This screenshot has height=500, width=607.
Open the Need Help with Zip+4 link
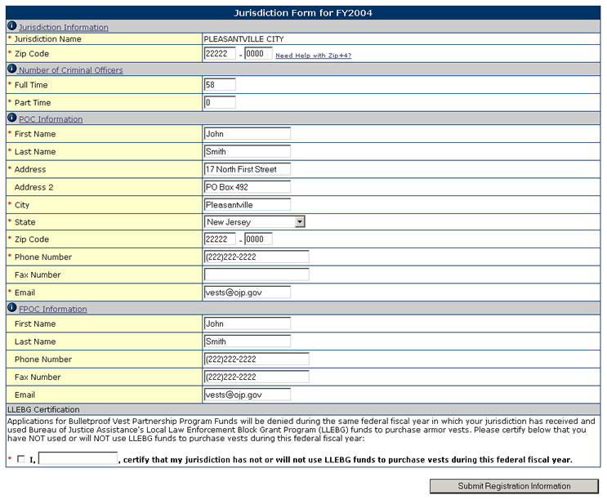(313, 56)
